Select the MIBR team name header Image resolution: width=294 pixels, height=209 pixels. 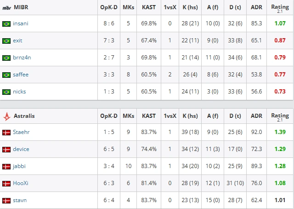pyautogui.click(x=21, y=7)
